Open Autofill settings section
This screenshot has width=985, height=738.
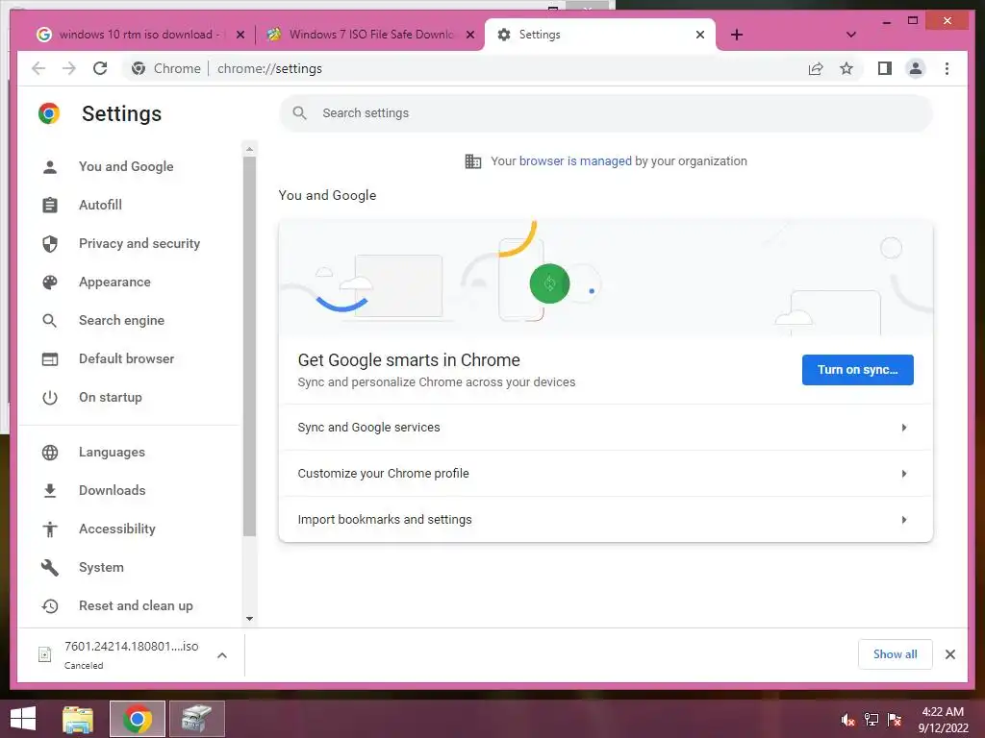[x=100, y=205]
